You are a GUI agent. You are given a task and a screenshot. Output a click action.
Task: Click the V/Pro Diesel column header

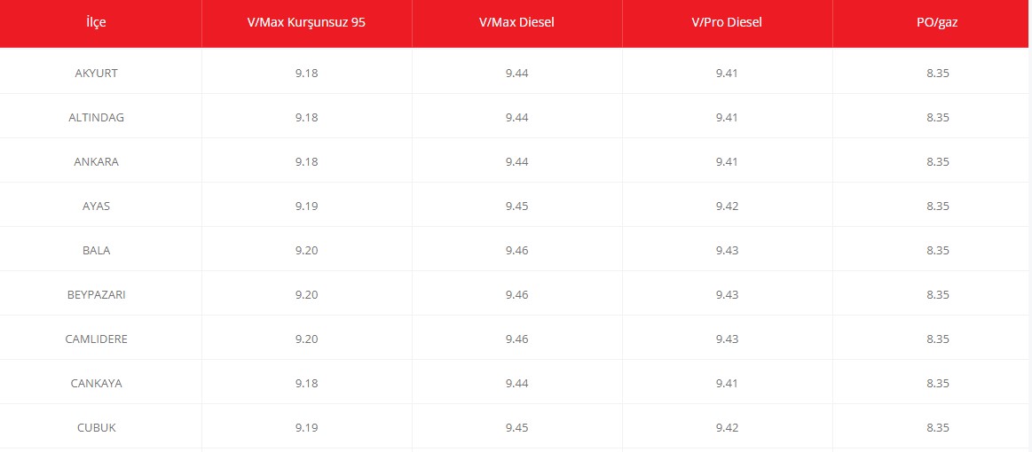click(728, 22)
